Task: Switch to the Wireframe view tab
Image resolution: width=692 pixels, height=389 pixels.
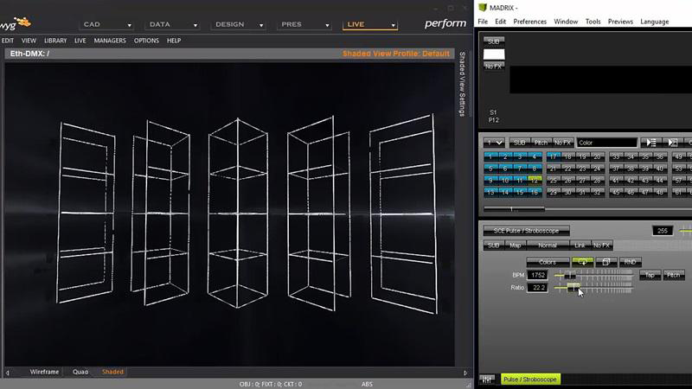Action: [44, 373]
